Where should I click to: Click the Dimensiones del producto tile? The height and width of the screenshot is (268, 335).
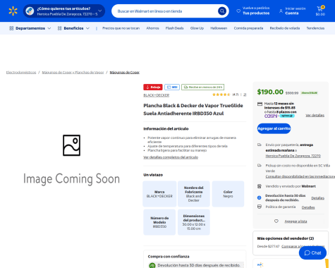coord(194,222)
